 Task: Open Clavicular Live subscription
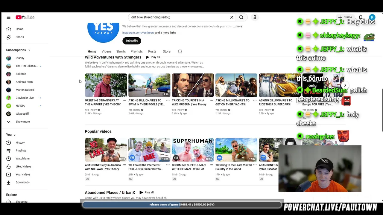[x=25, y=98]
